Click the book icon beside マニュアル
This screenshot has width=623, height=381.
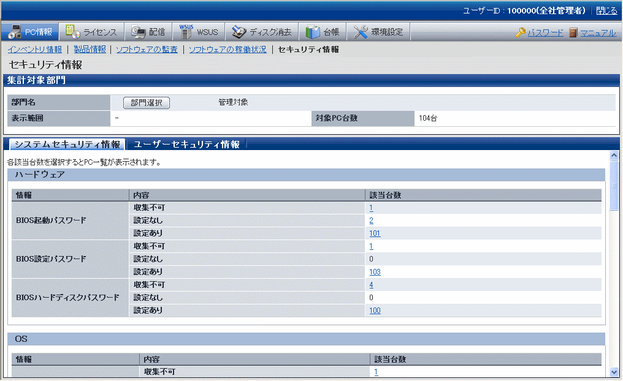(573, 32)
